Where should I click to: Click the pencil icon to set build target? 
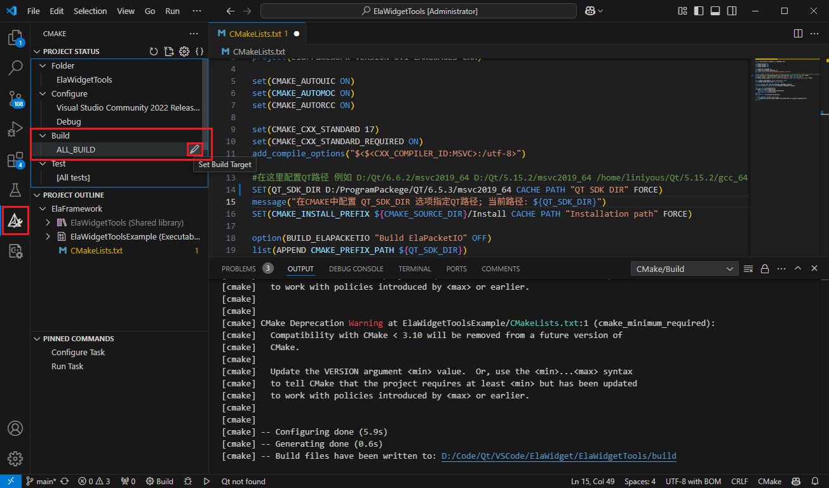[x=194, y=149]
